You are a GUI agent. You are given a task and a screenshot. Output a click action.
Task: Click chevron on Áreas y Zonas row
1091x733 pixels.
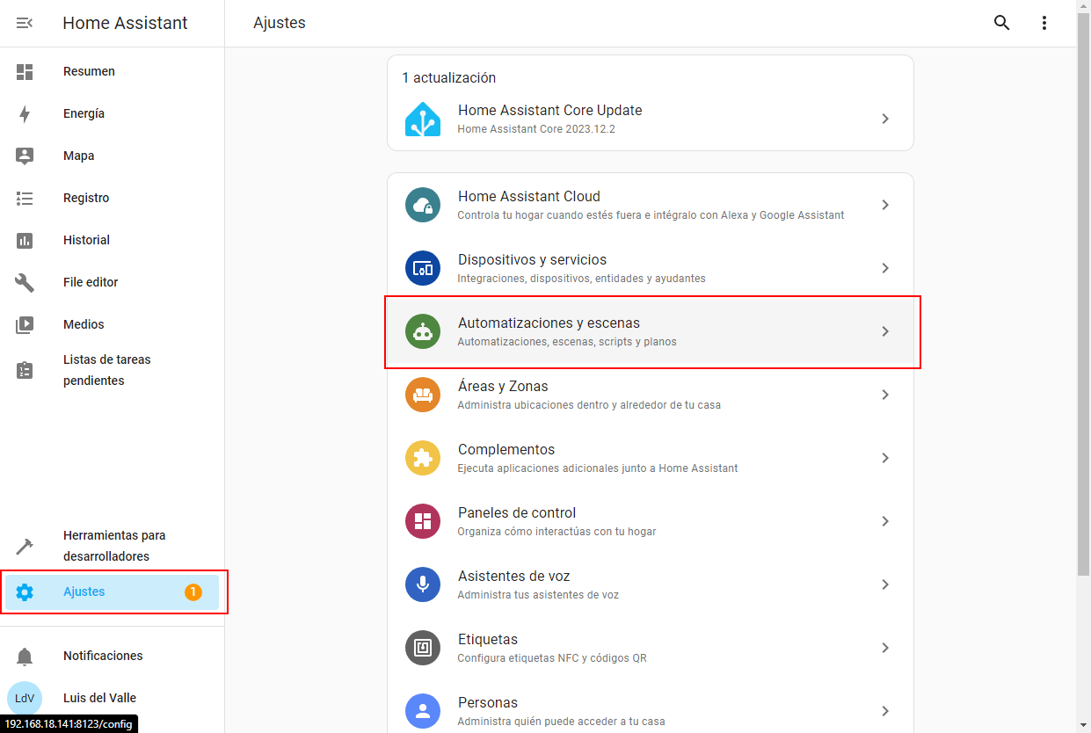pos(885,395)
